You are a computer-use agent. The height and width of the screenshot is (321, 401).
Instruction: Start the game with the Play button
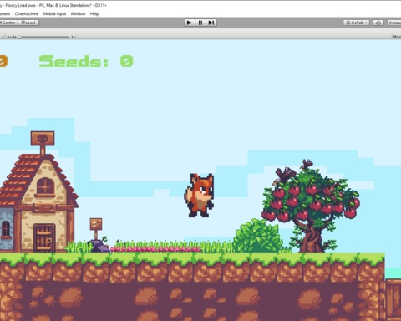point(190,23)
